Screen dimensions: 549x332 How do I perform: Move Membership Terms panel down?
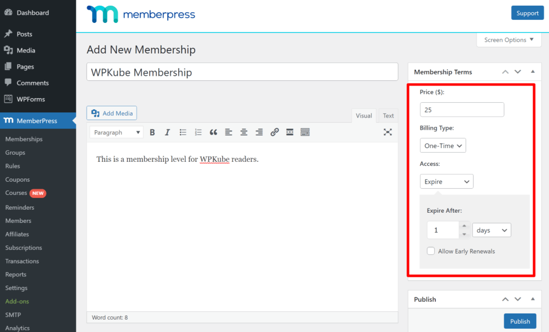[x=518, y=72]
